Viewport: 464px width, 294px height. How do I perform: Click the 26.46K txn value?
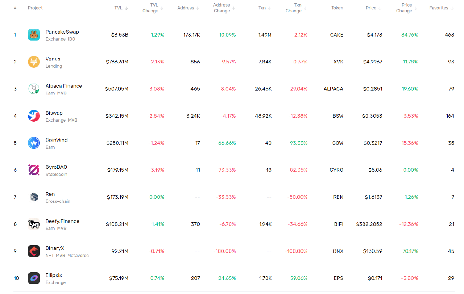click(263, 89)
